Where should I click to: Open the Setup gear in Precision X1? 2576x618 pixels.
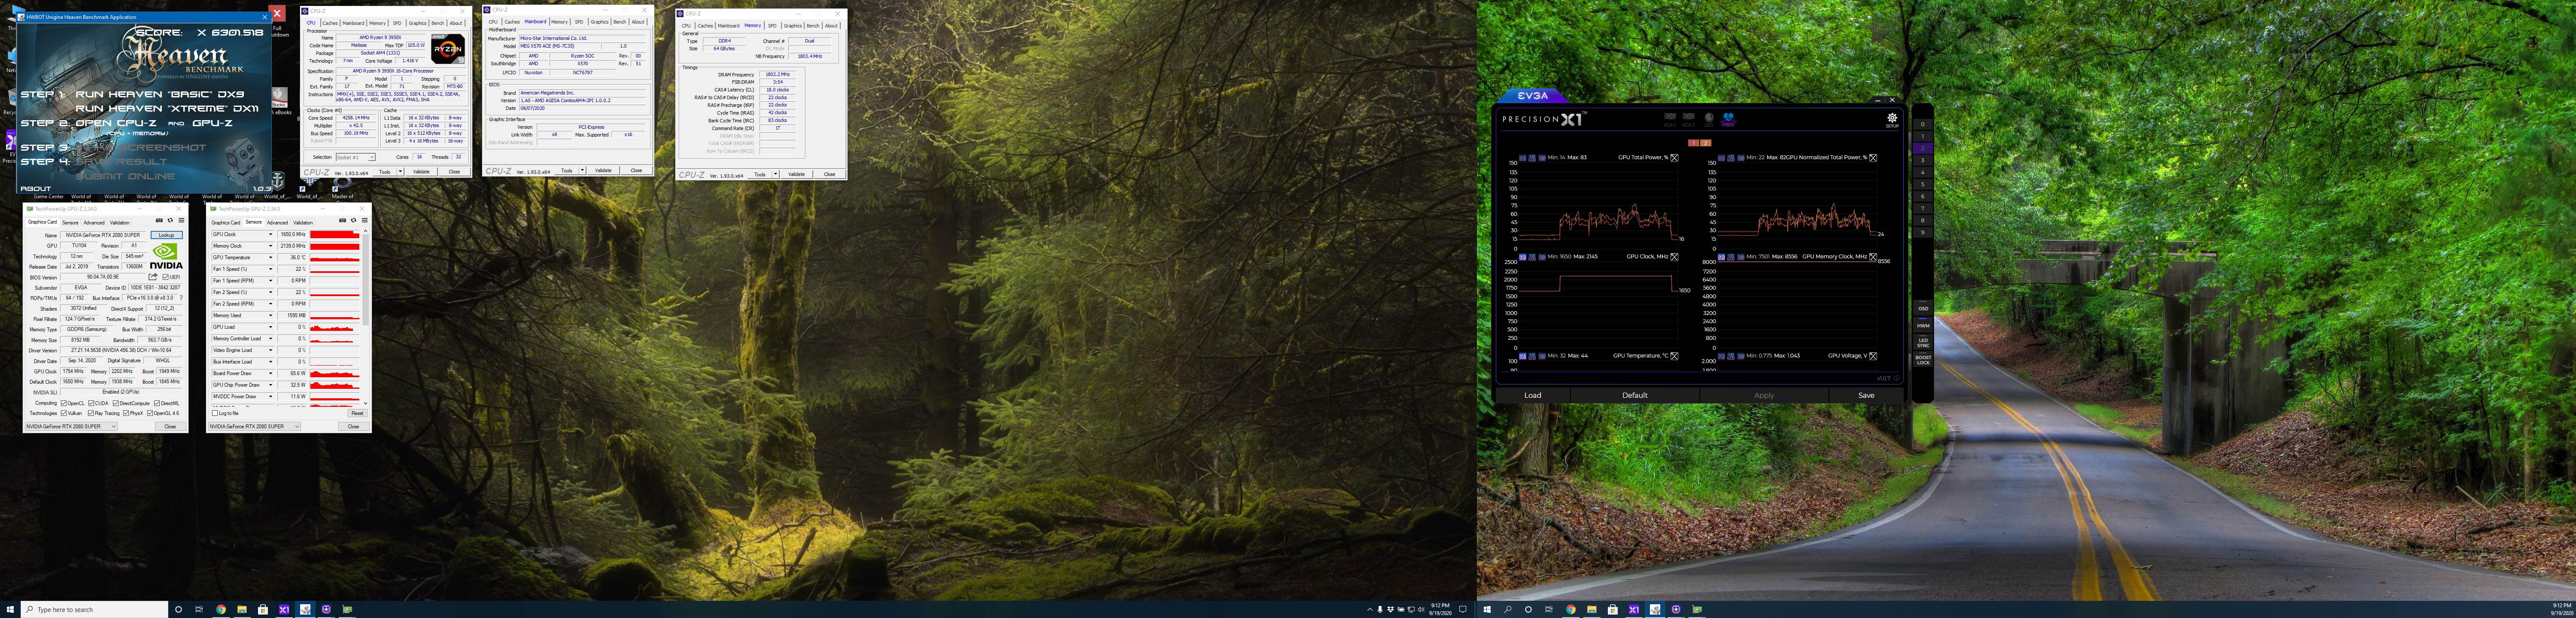(x=1892, y=120)
